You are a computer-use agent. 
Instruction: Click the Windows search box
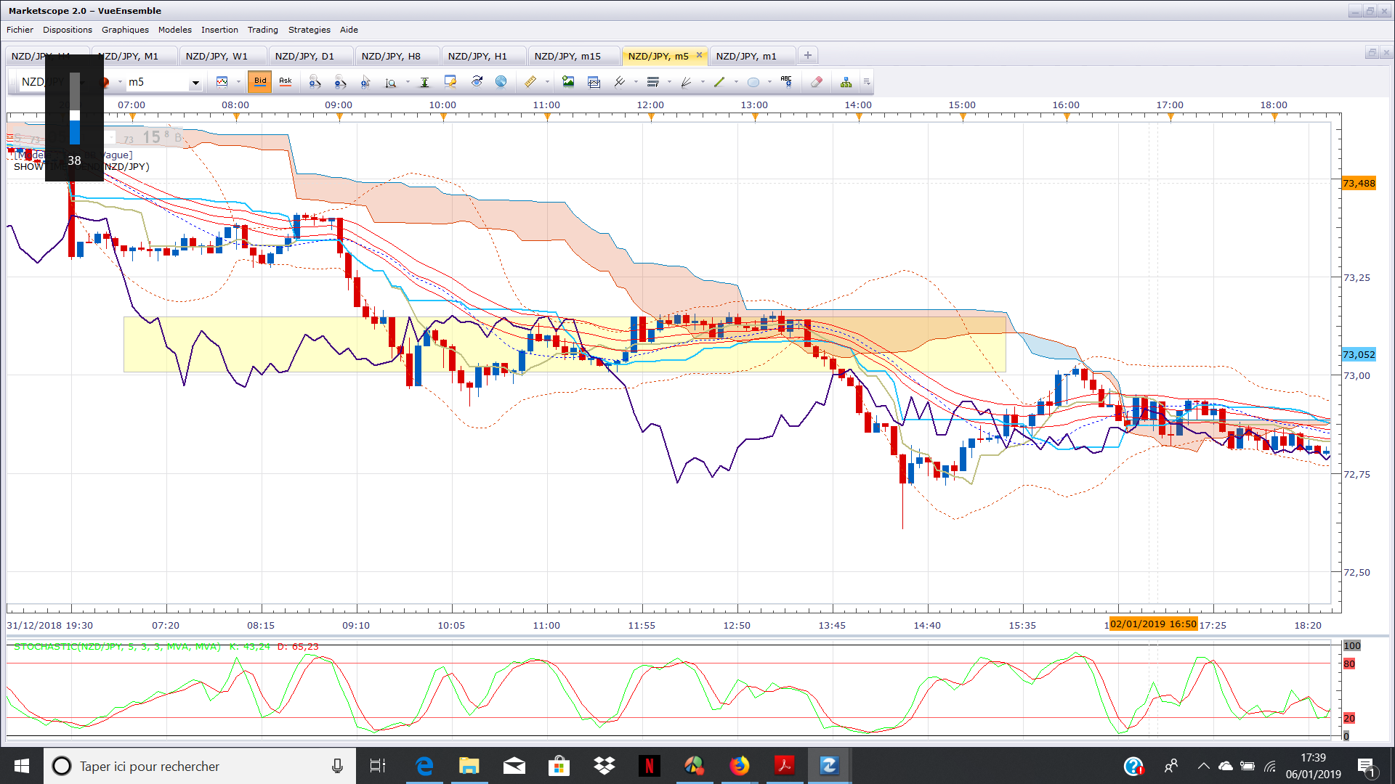(x=200, y=766)
